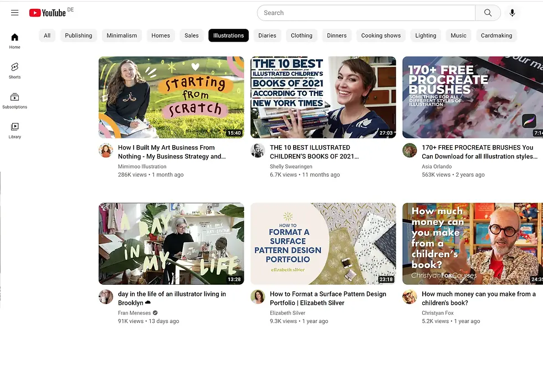Click '6.7K views • 11 months ago' text
Viewport: 543px width, 380px height.
click(x=305, y=175)
